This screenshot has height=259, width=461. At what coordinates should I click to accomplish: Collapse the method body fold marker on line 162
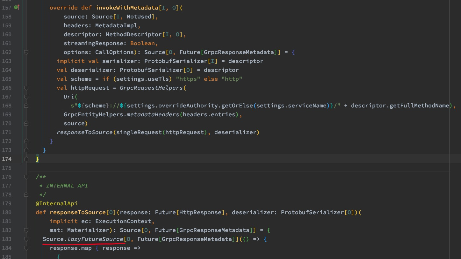26,52
